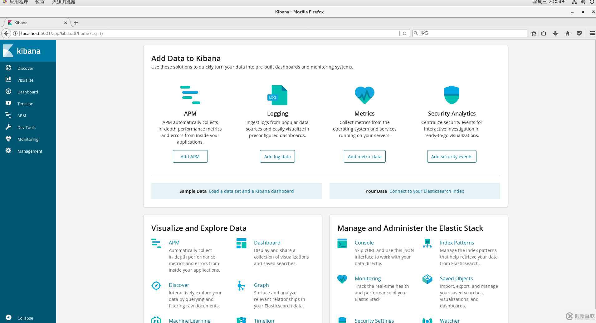Screen dimensions: 596x323
Task: Open Load a data set and Kibana dashboard link
Action: point(251,191)
